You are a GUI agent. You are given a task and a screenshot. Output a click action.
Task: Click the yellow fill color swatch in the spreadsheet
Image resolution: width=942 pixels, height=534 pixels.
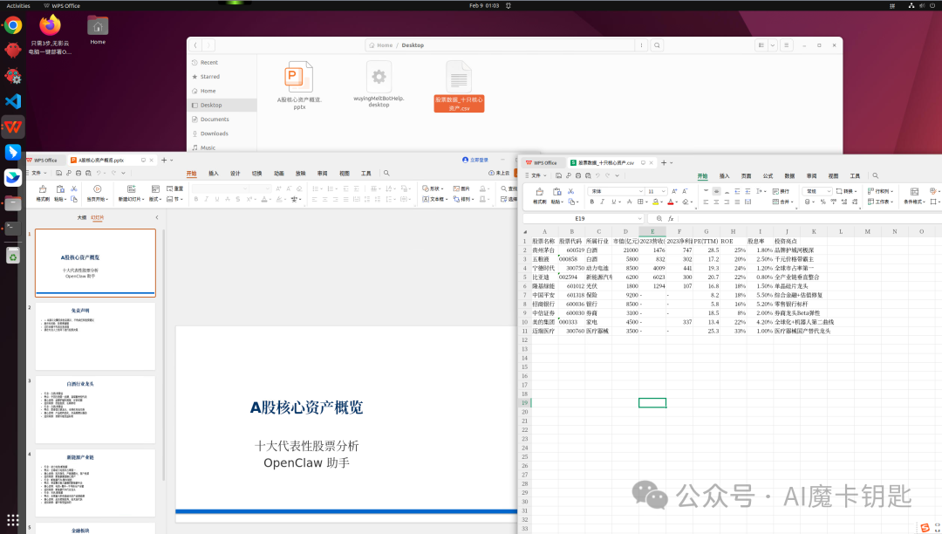[x=655, y=202]
